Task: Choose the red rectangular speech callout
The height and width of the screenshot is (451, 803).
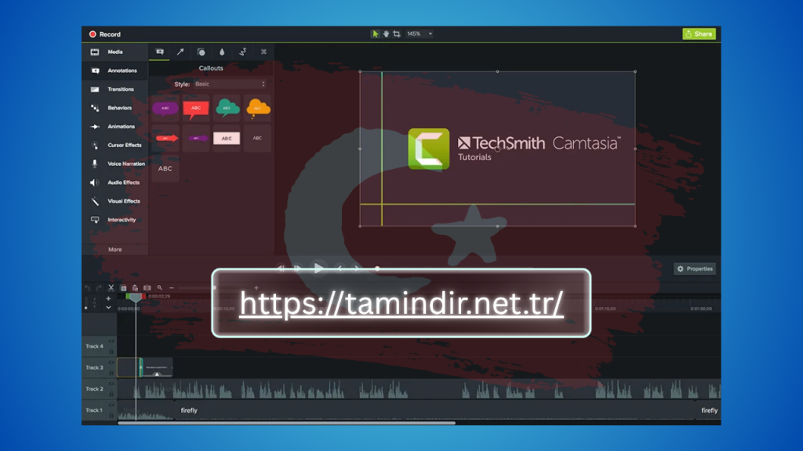Action: [195, 108]
